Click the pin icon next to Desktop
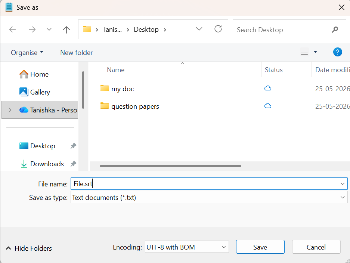 tap(73, 146)
